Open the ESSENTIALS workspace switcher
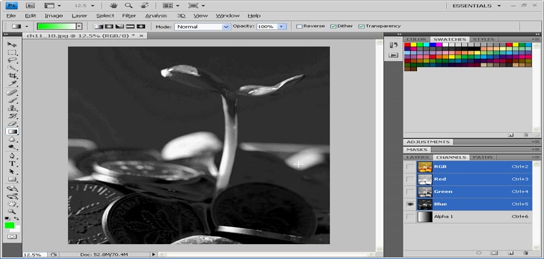 pos(477,6)
